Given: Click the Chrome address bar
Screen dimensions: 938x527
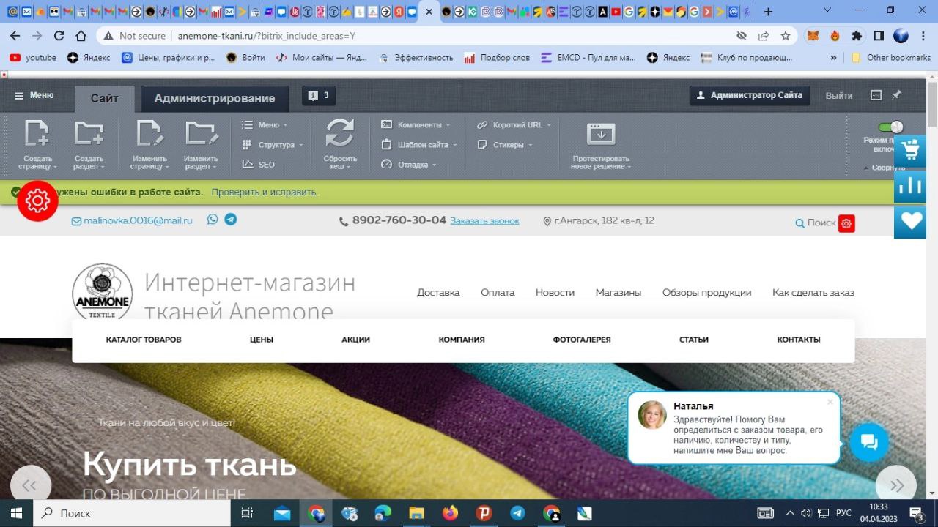Looking at the screenshot, I should click(418, 35).
